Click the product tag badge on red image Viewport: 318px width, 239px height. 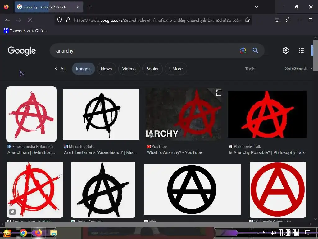coord(12,212)
